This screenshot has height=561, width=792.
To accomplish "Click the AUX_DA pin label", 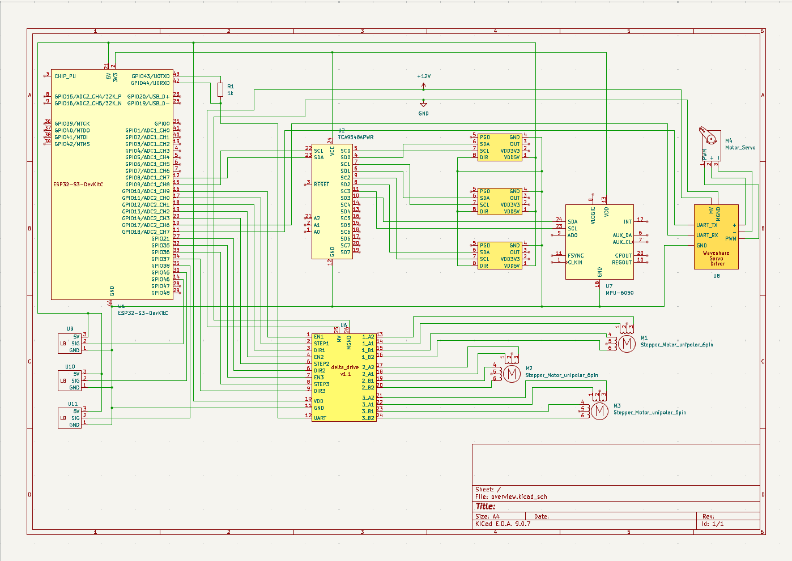I will [x=622, y=235].
